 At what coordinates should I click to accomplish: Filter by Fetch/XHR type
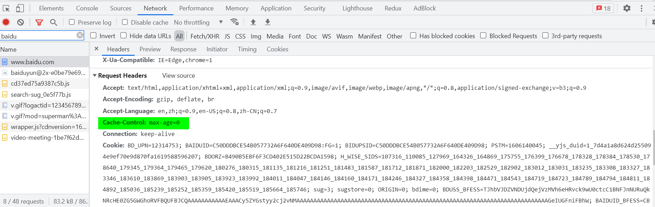click(x=205, y=36)
